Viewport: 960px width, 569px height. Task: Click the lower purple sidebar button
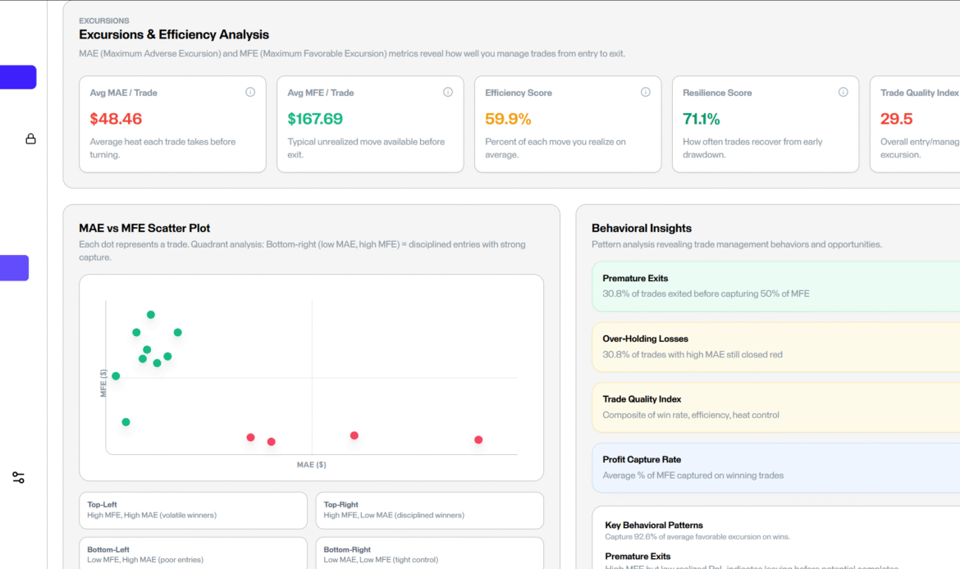coord(15,268)
